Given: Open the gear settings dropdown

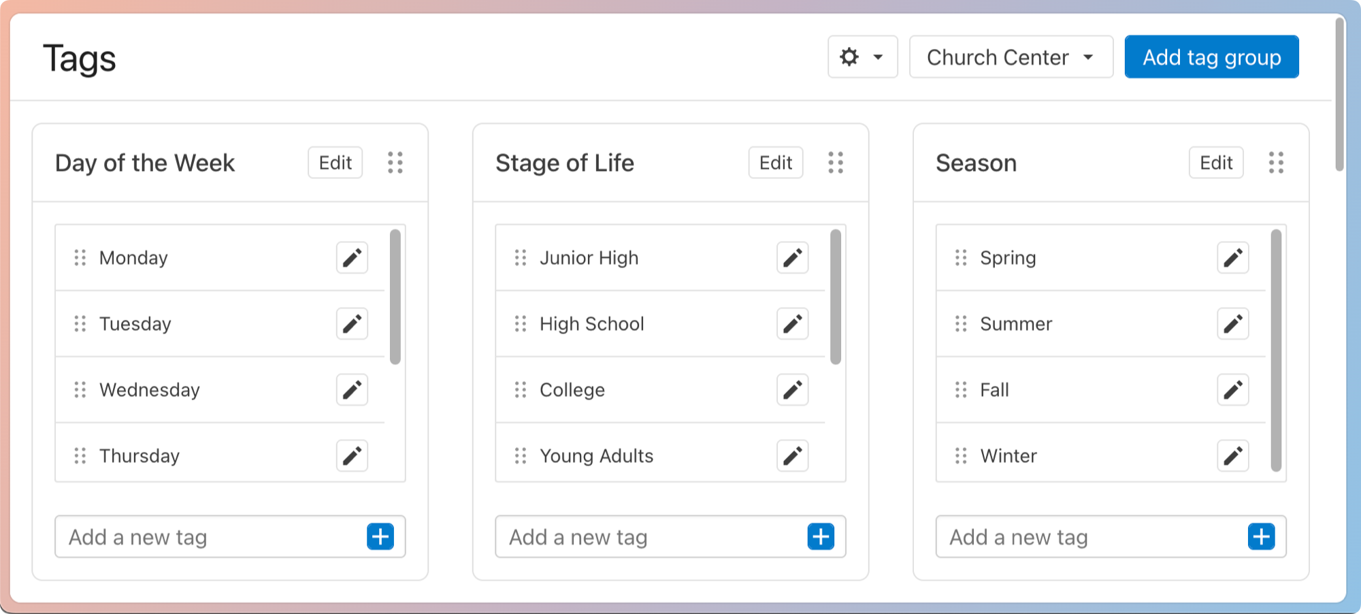Looking at the screenshot, I should click(862, 57).
